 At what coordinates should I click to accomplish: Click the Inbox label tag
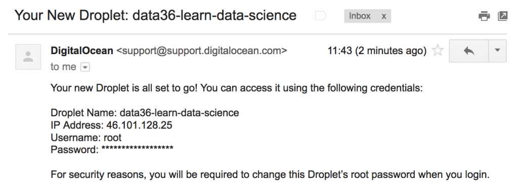coord(360,16)
